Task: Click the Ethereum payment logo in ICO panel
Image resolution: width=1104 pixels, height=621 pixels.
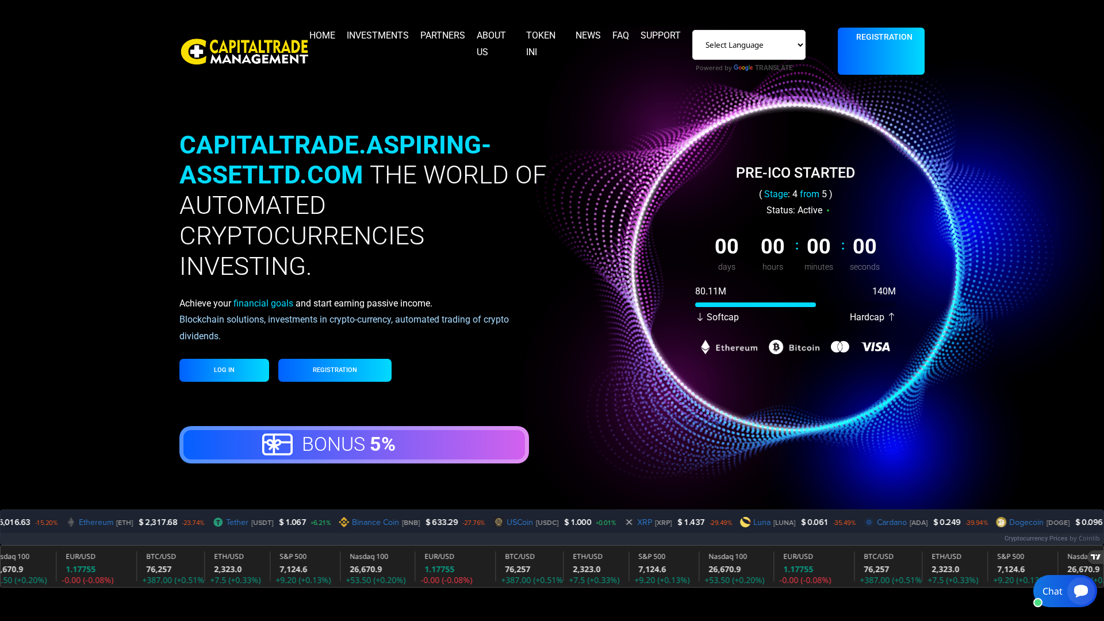Action: point(729,347)
